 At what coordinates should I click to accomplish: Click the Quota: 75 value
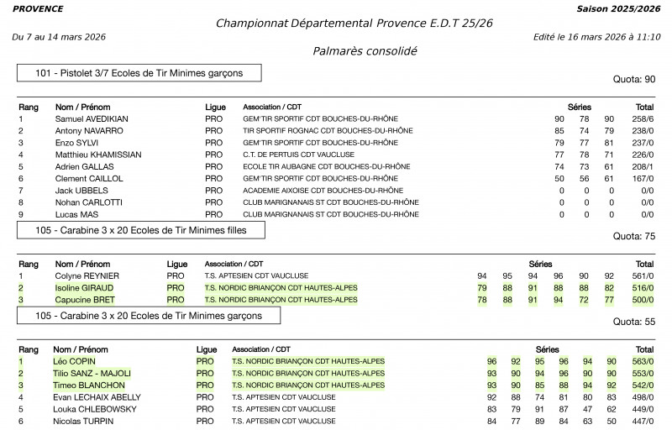[x=633, y=237]
